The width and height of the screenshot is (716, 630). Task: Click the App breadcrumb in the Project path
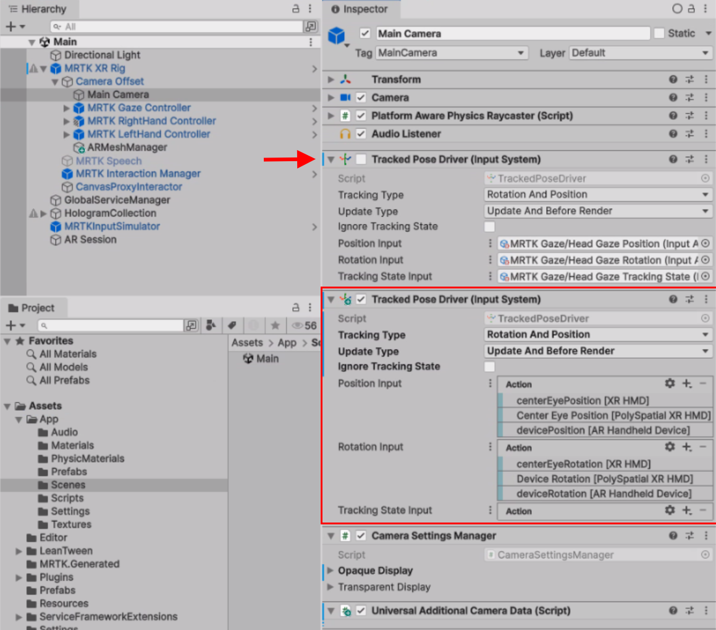pos(287,342)
